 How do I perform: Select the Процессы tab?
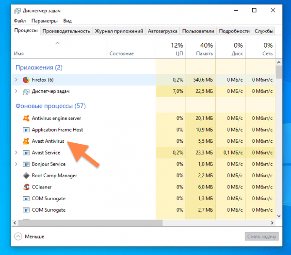click(26, 30)
